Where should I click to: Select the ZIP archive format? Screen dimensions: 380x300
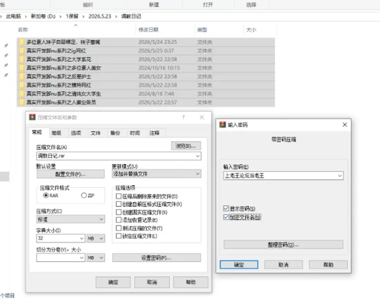pos(84,195)
